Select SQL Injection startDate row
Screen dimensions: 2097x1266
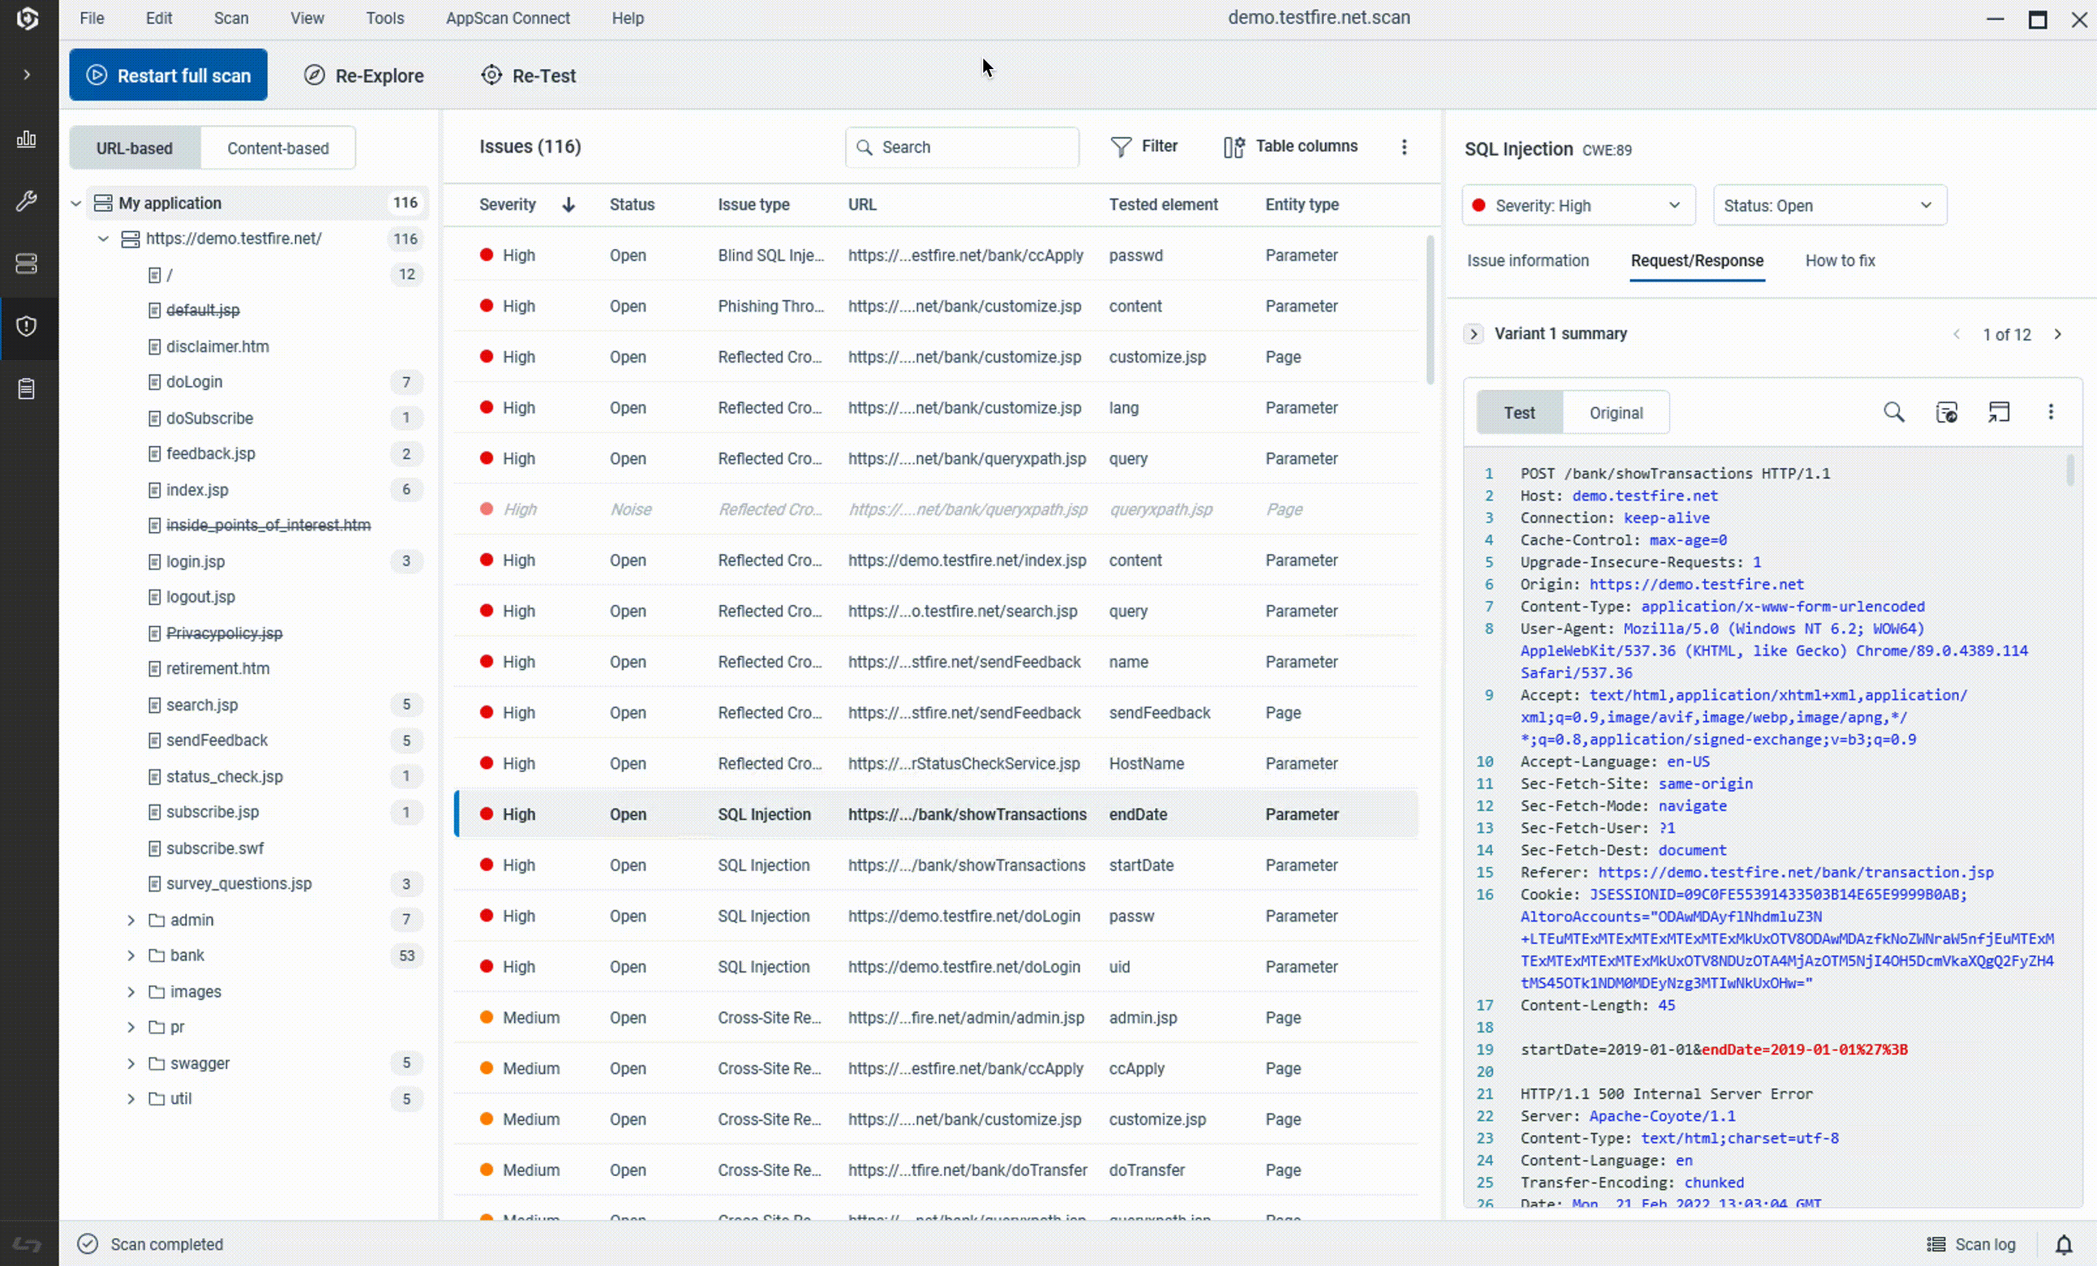(x=936, y=865)
